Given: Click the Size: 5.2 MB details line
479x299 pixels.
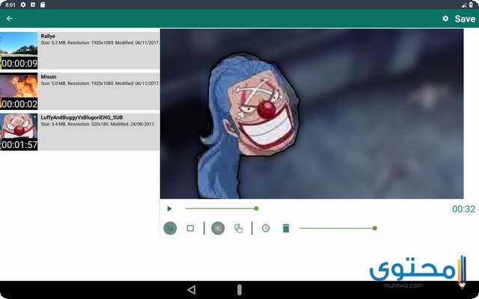Looking at the screenshot, I should tap(100, 43).
